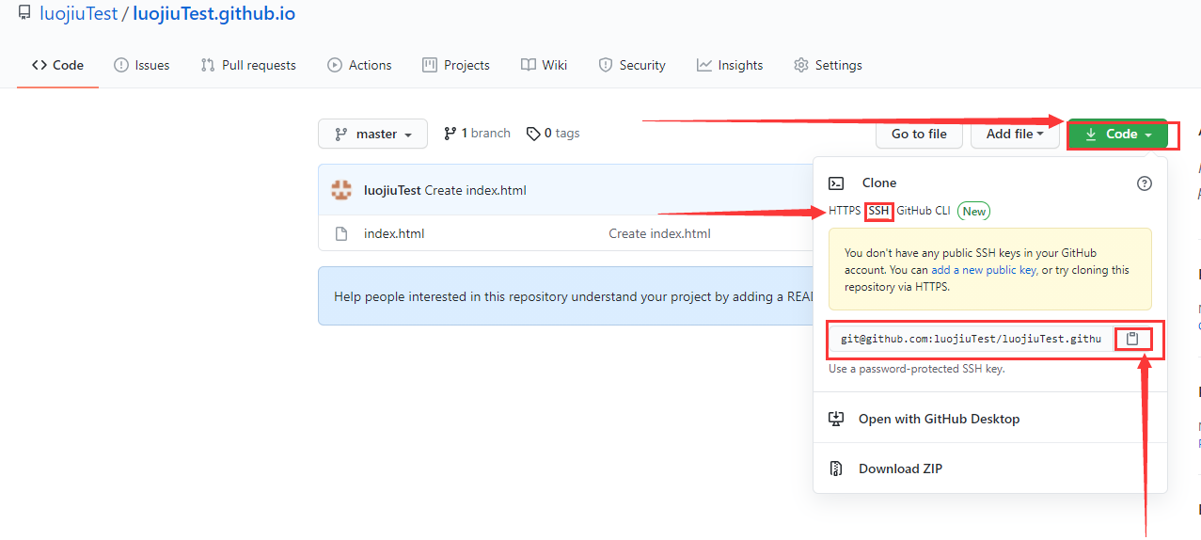The width and height of the screenshot is (1201, 540).
Task: Click the SSH clone URL text field
Action: [970, 339]
